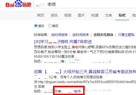
Task: Open the 资讯 search tab
Action: point(54,15)
